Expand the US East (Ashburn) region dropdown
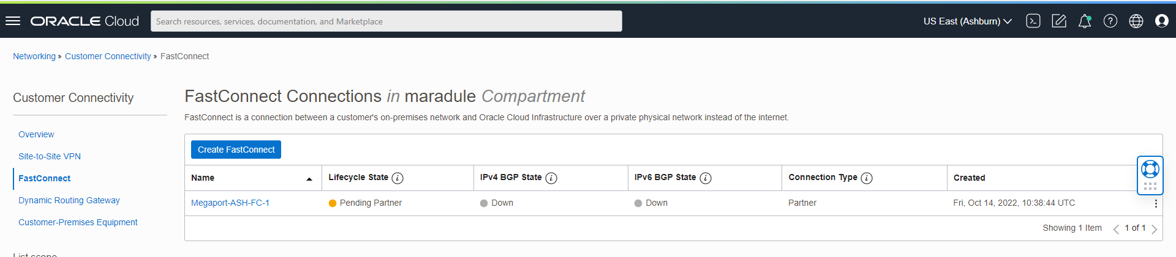 click(x=967, y=21)
